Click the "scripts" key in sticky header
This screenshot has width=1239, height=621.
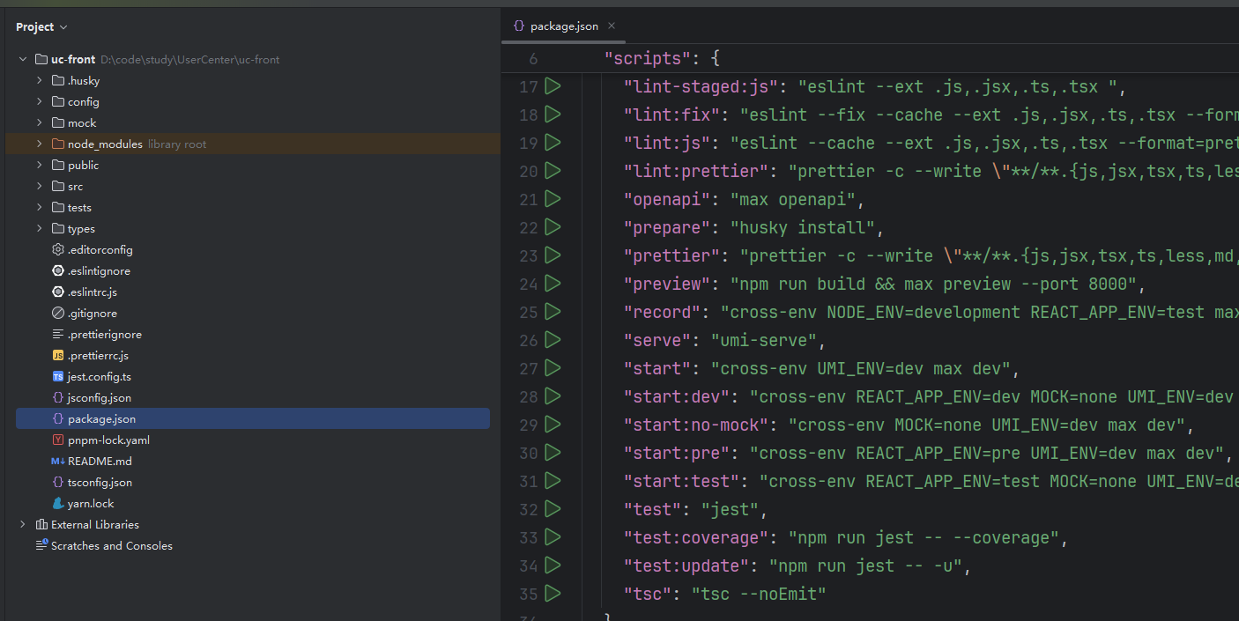click(648, 58)
